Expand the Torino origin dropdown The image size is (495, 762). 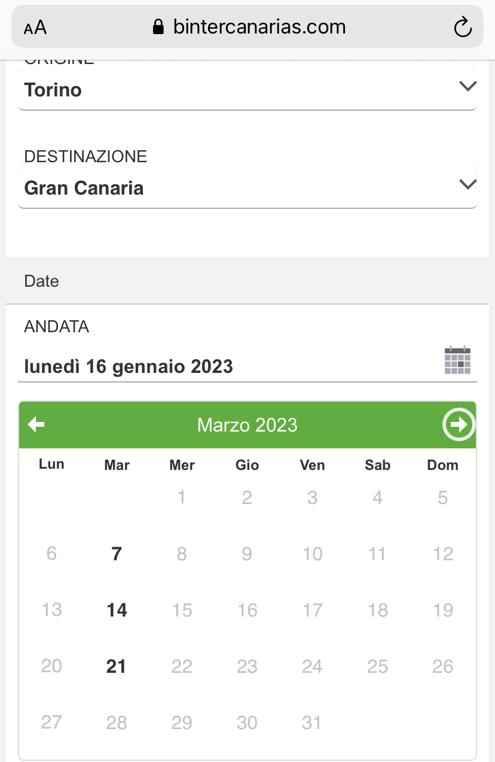click(467, 87)
